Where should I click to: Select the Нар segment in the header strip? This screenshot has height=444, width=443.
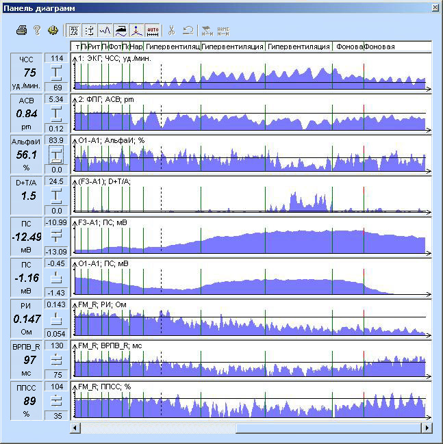(x=136, y=47)
